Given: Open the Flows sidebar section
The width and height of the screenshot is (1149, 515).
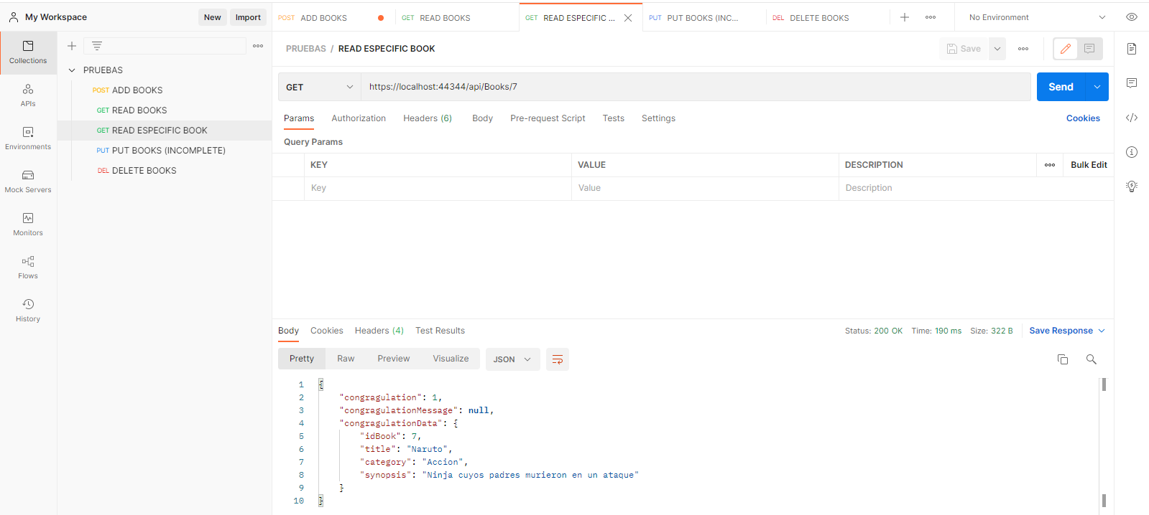Looking at the screenshot, I should [x=28, y=268].
